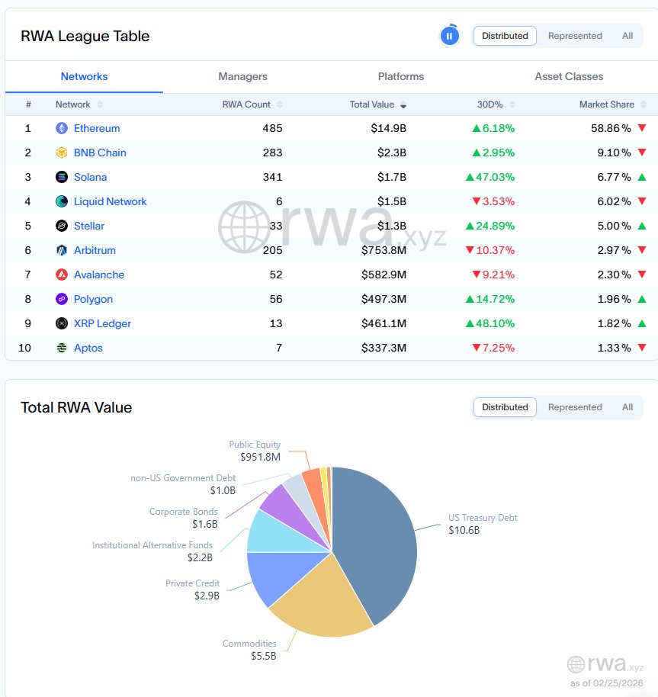Click the Solana logo icon
Image resolution: width=658 pixels, height=697 pixels.
tap(62, 177)
